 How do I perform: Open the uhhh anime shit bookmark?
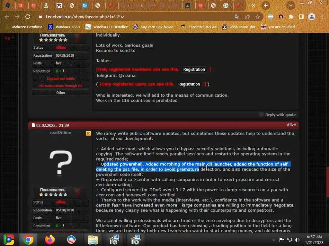point(239,27)
